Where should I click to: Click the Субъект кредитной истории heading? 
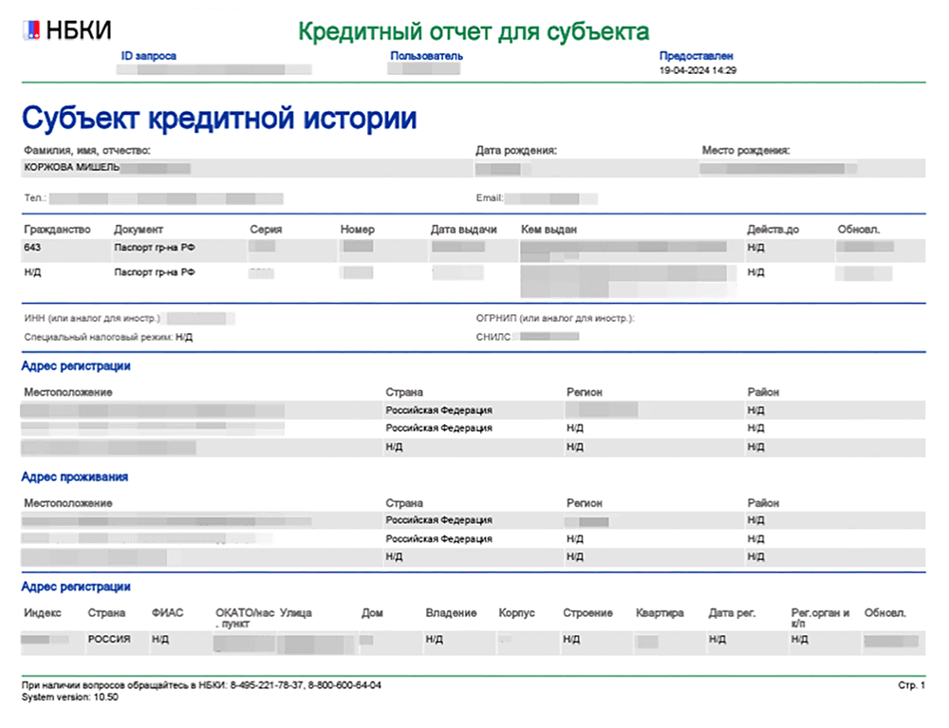[x=219, y=119]
